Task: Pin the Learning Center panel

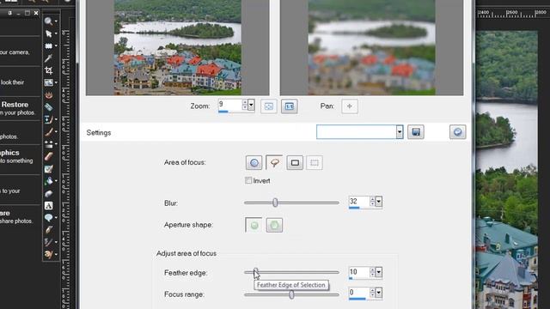Action: (x=9, y=13)
